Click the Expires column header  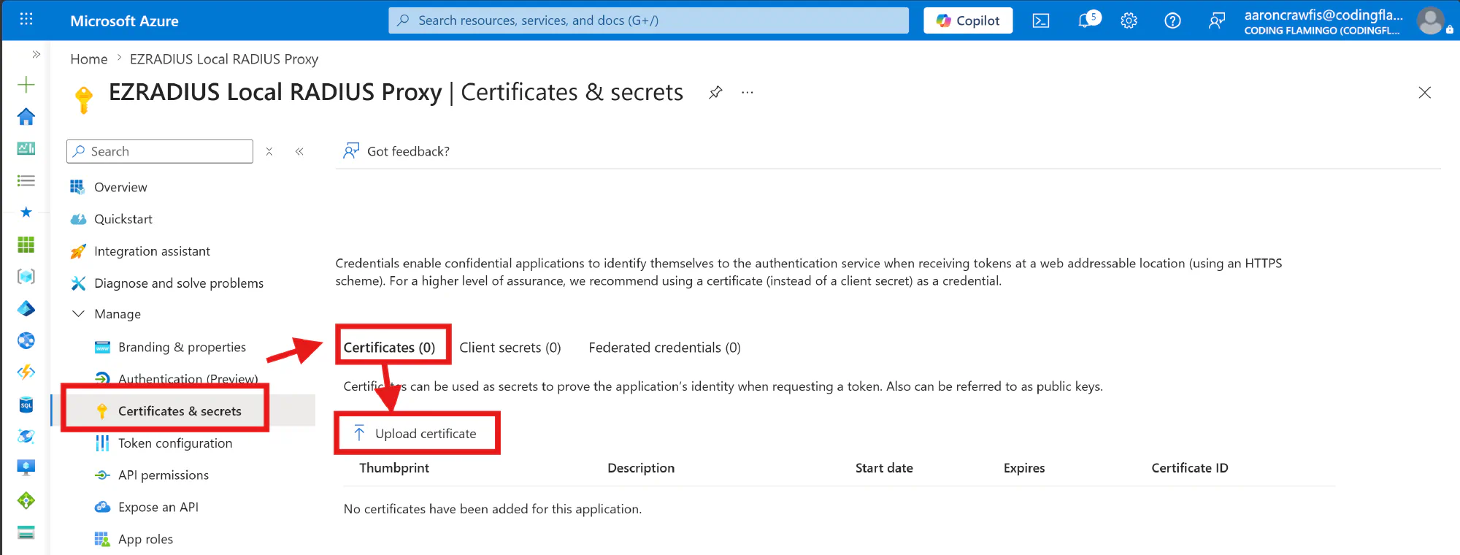click(1024, 468)
